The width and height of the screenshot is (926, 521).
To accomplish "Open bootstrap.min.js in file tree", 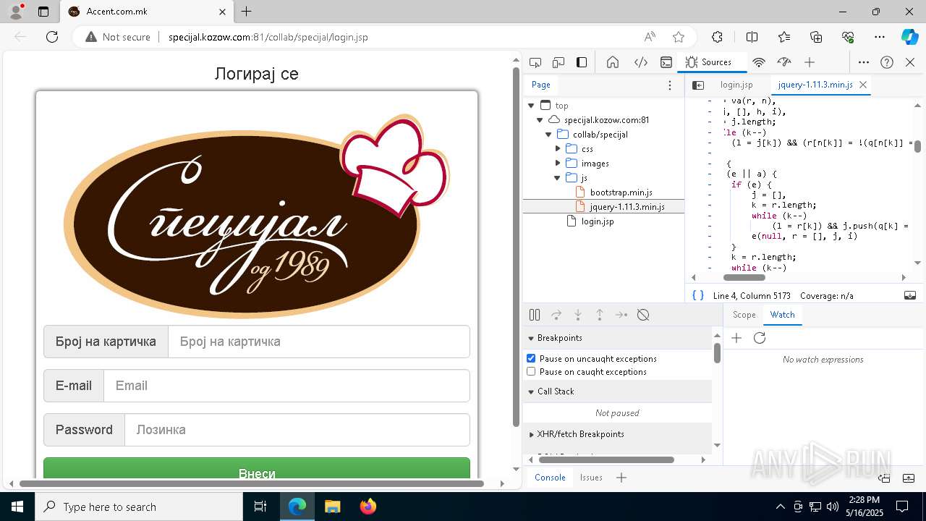I will click(621, 192).
